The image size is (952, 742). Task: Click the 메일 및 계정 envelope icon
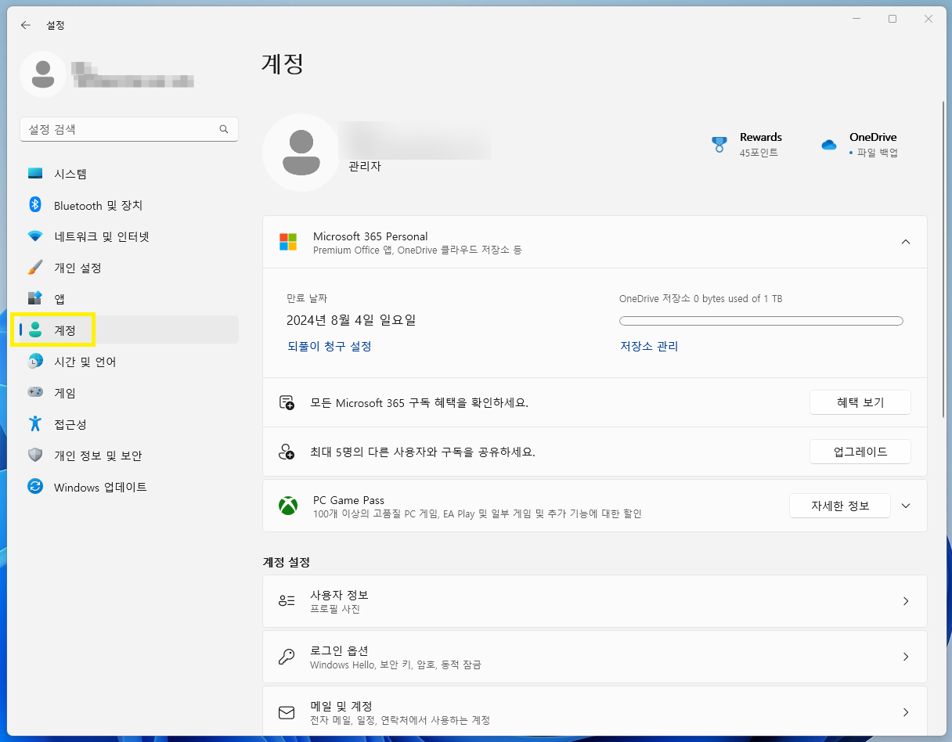[287, 712]
